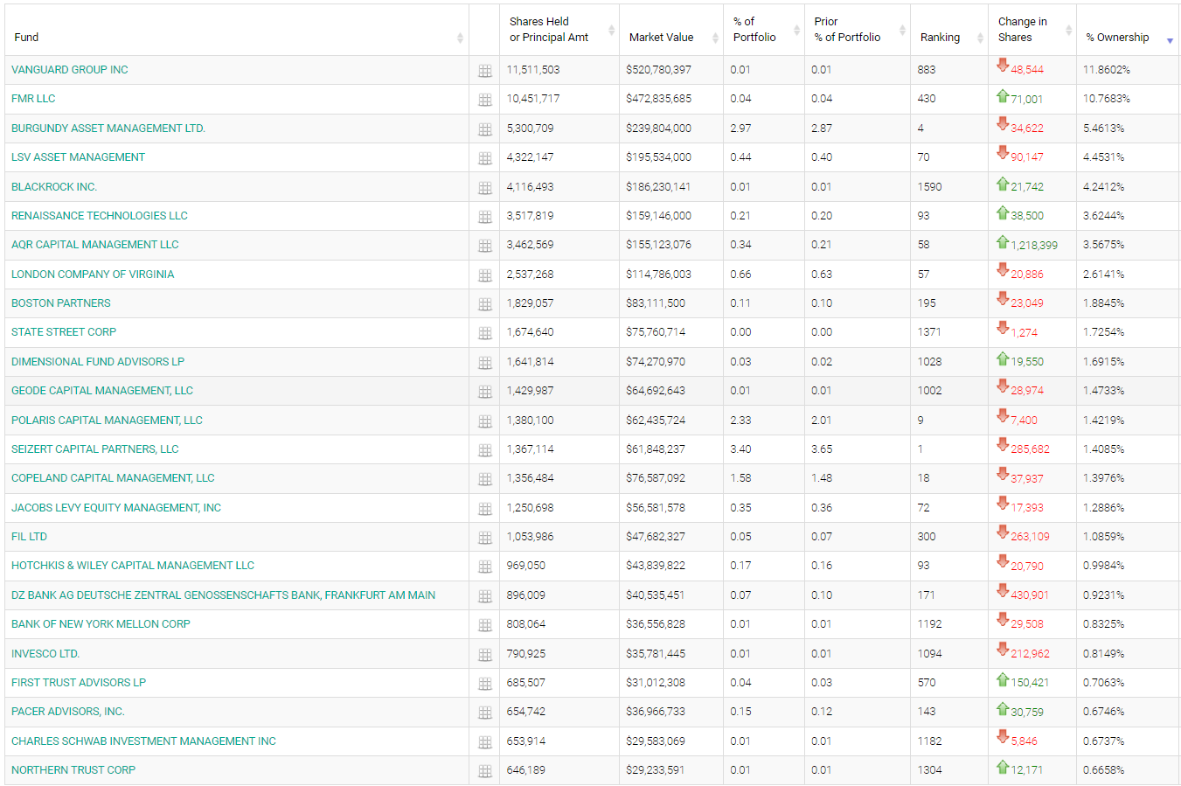Viewport: 1181px width, 786px height.
Task: Open grid icon for First Trust Advisors row
Action: coord(485,684)
